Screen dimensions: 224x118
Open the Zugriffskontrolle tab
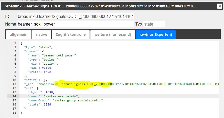coord(71,34)
